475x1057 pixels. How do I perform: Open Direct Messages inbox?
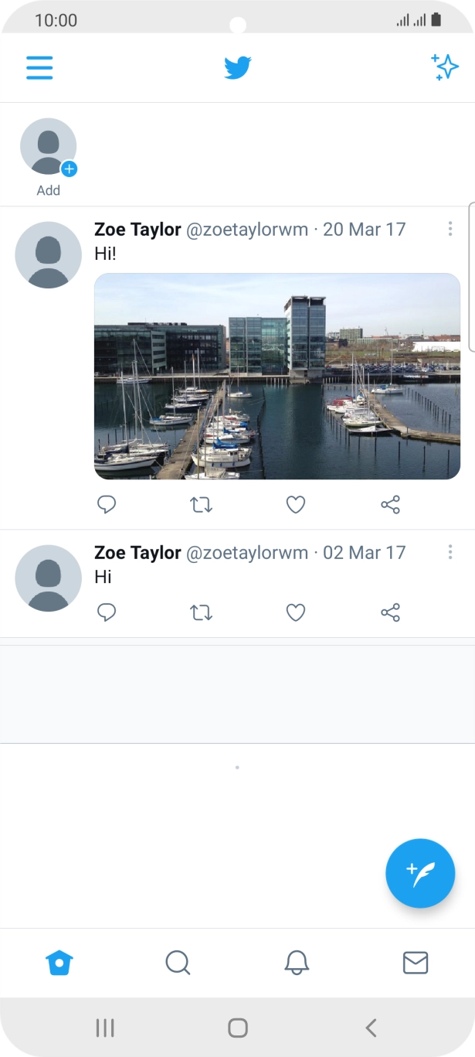pyautogui.click(x=415, y=963)
